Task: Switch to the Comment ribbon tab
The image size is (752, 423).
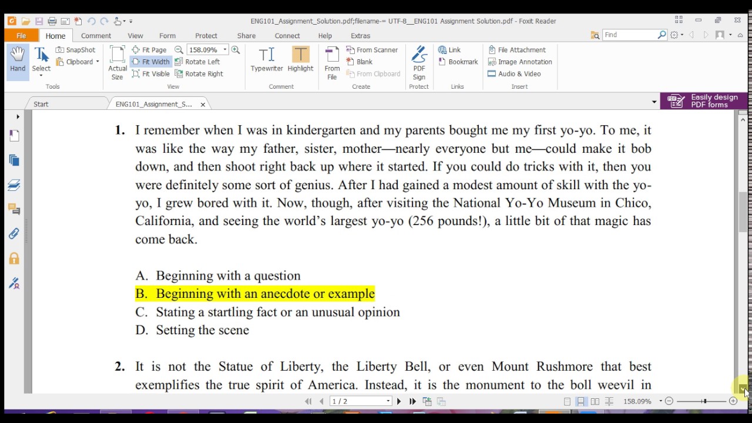Action: pos(96,36)
